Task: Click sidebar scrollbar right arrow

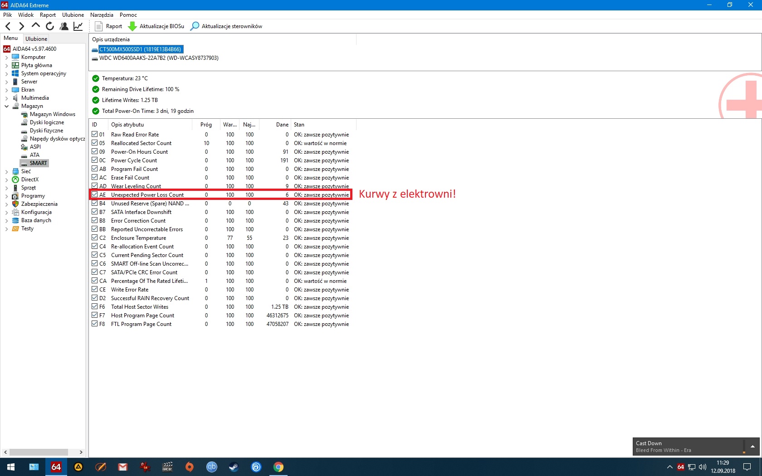Action: pos(81,452)
